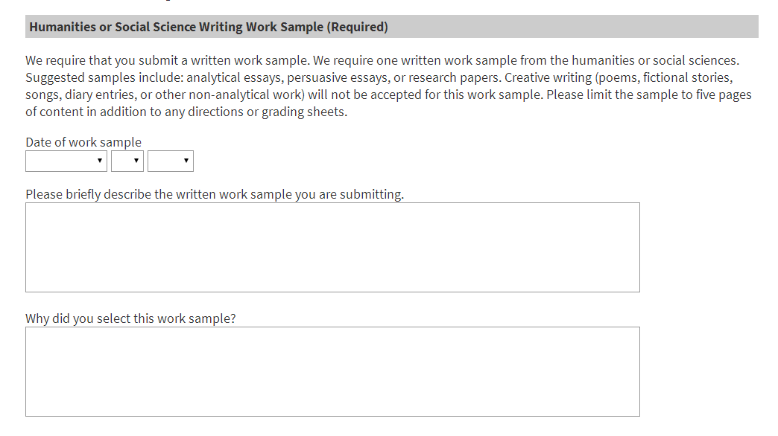Viewport: 778px width, 436px height.
Task: Click the 'Date of work sample' label
Action: 83,142
